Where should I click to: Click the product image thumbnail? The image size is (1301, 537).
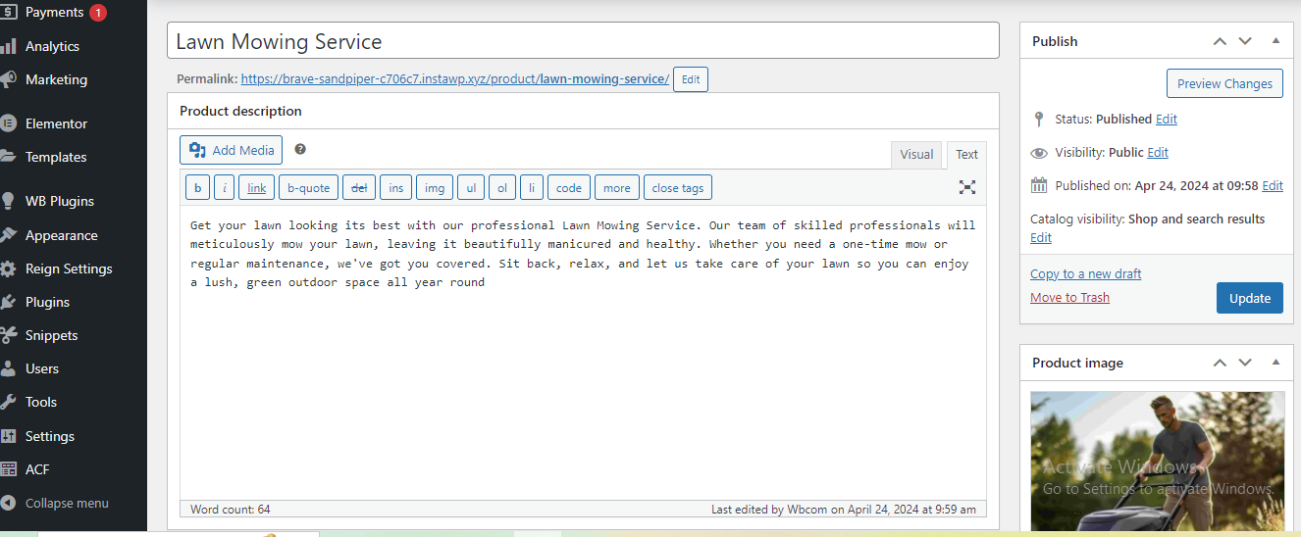[1157, 461]
